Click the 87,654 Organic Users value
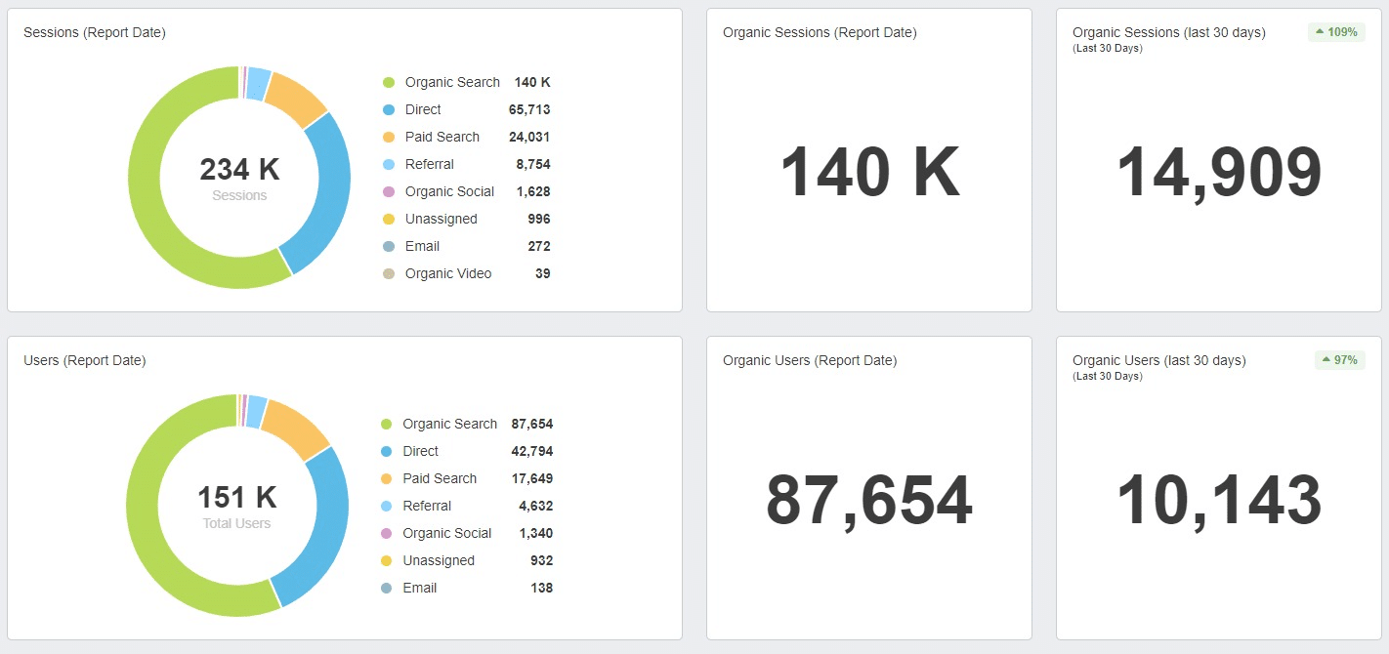The image size is (1389, 654). (867, 501)
